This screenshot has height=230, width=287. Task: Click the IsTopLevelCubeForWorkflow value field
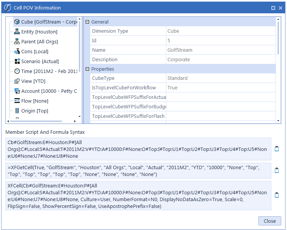[221, 88]
